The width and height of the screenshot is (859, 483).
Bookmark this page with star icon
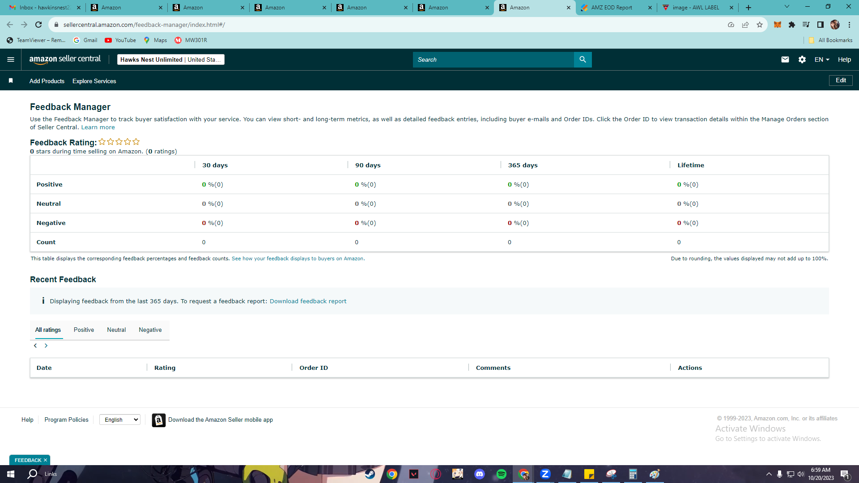click(760, 25)
